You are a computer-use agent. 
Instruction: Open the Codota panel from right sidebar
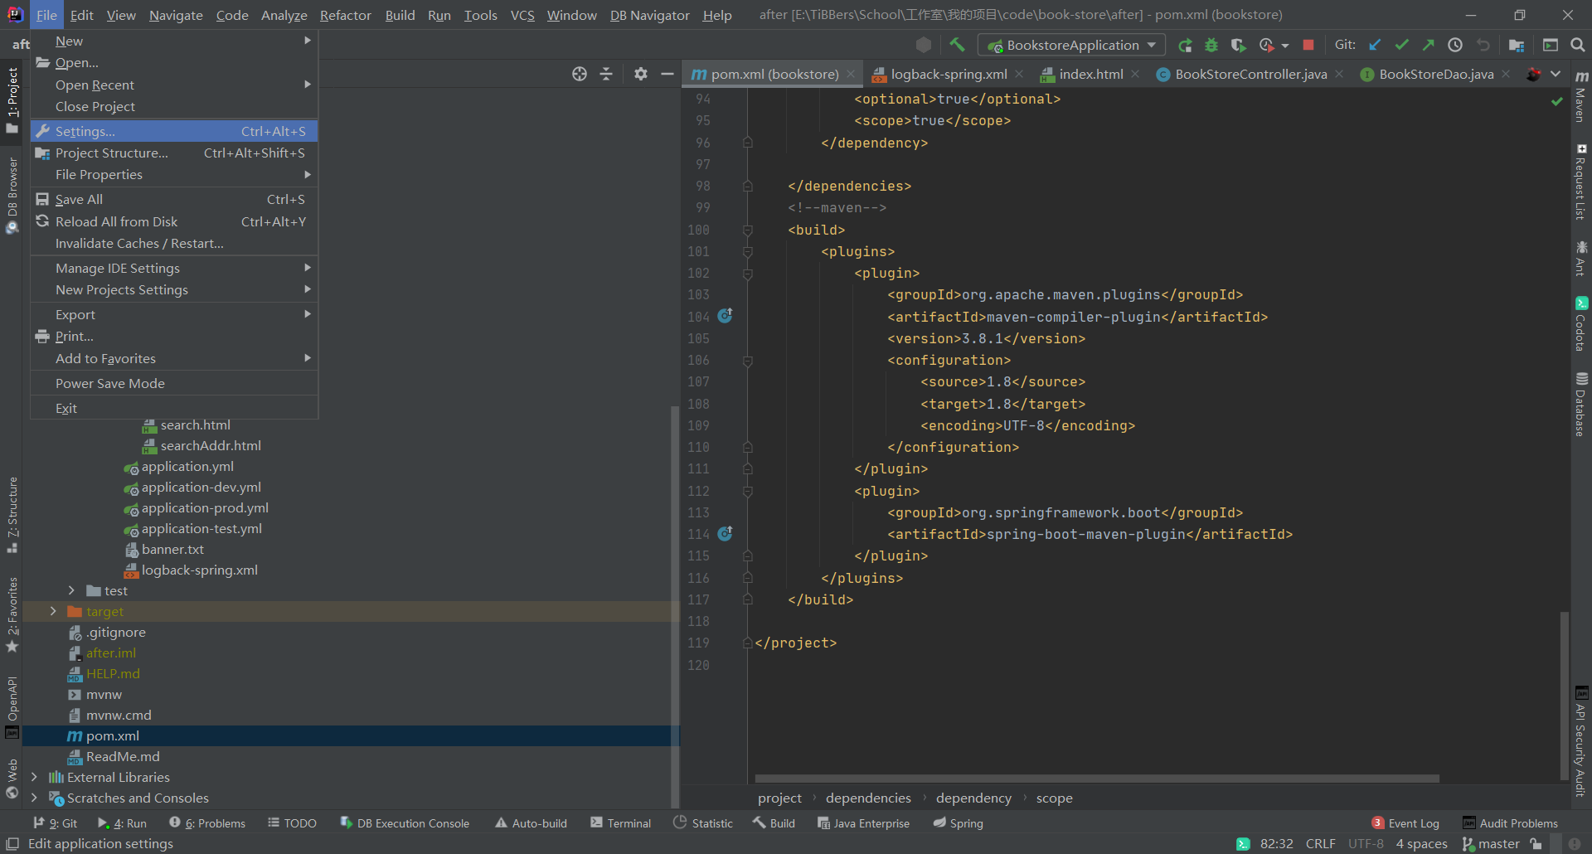(1582, 323)
